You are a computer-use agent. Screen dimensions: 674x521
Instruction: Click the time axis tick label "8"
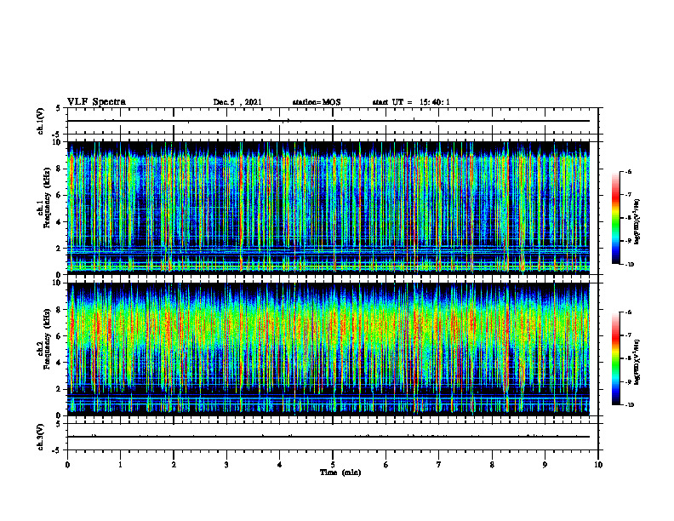pyautogui.click(x=492, y=465)
